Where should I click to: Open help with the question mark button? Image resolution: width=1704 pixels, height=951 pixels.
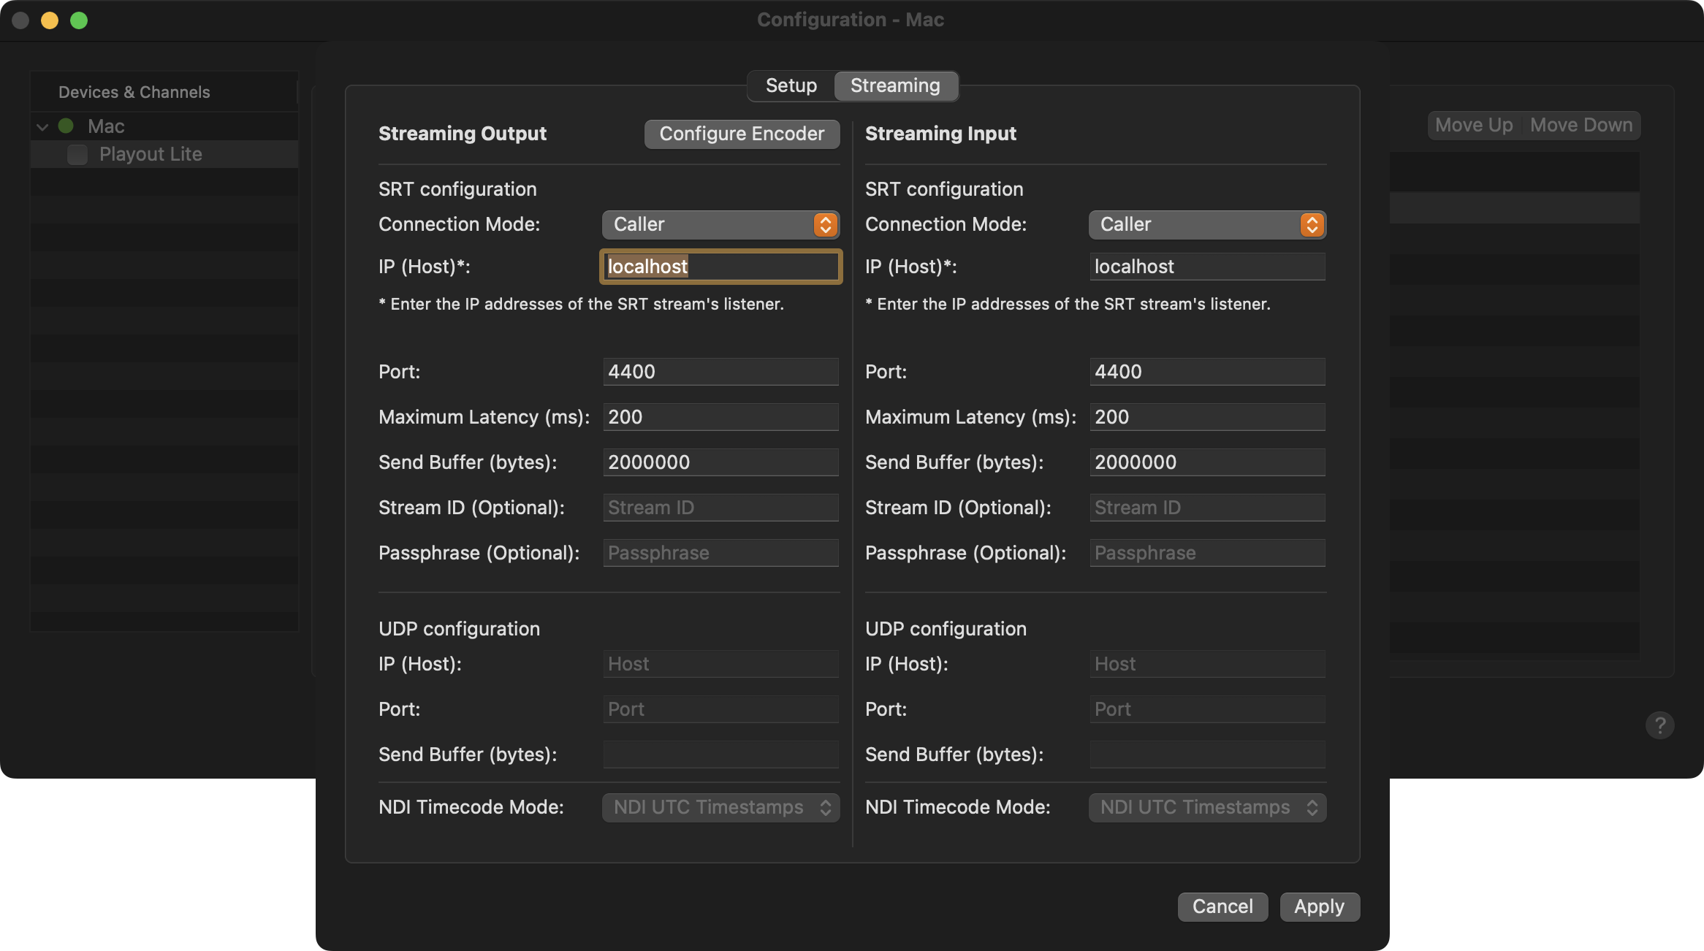pyautogui.click(x=1659, y=725)
